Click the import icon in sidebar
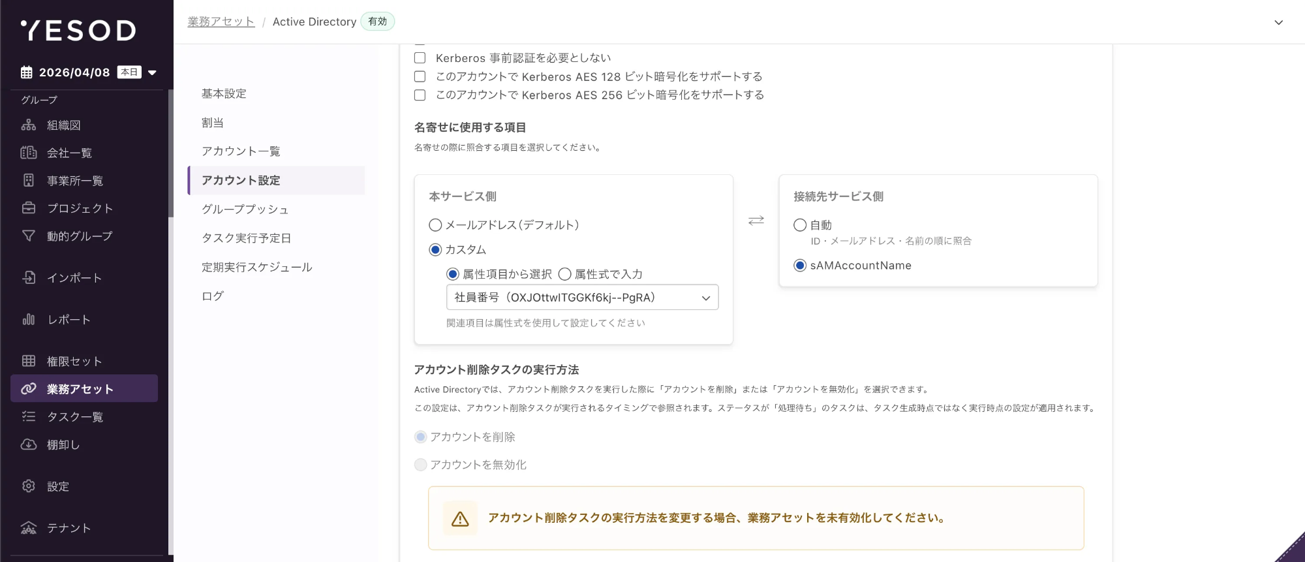1305x562 pixels. (28, 277)
